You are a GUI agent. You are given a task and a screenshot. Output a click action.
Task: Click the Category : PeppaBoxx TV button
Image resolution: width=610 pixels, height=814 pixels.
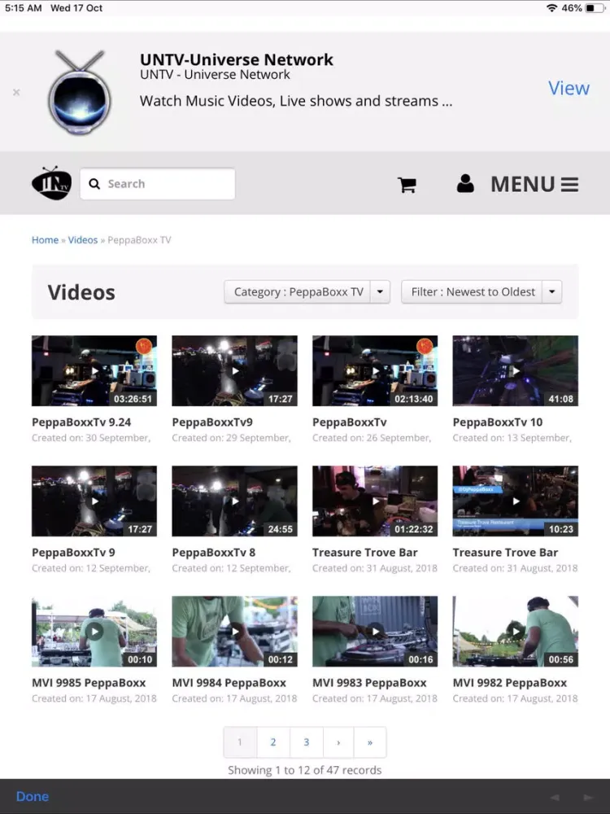coord(298,291)
